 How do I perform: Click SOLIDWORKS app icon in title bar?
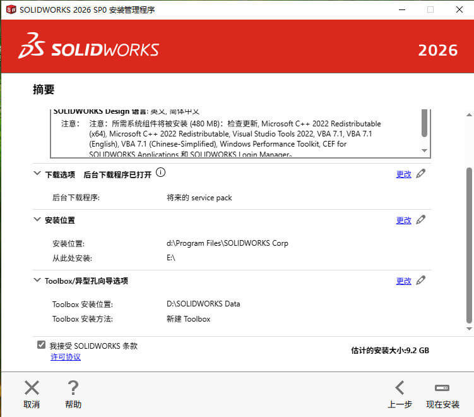[x=11, y=9]
